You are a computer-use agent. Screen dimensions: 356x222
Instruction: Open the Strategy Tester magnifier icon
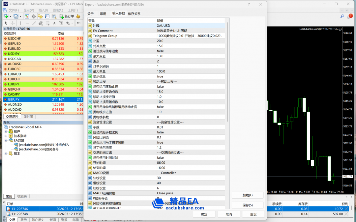click(x=54, y=16)
